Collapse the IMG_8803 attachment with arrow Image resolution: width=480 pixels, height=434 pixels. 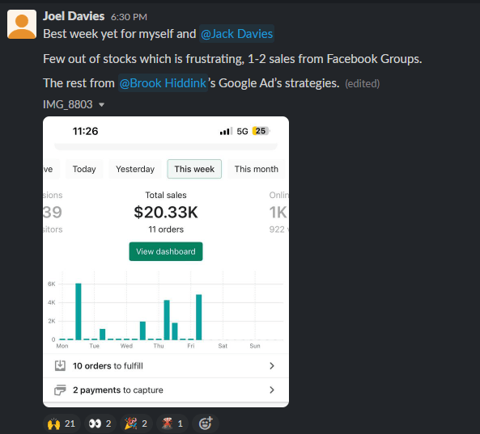point(102,105)
